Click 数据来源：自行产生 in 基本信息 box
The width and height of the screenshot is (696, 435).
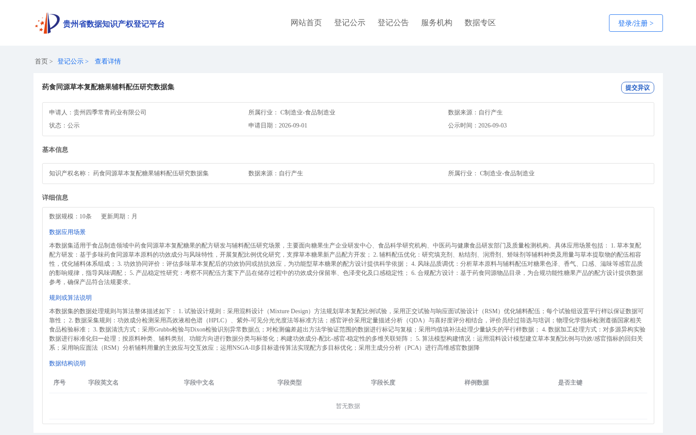276,173
